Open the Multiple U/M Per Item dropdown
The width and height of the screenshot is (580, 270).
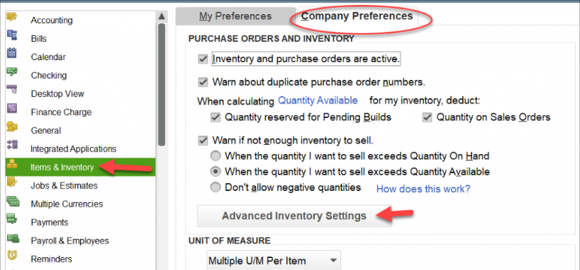pyautogui.click(x=274, y=261)
